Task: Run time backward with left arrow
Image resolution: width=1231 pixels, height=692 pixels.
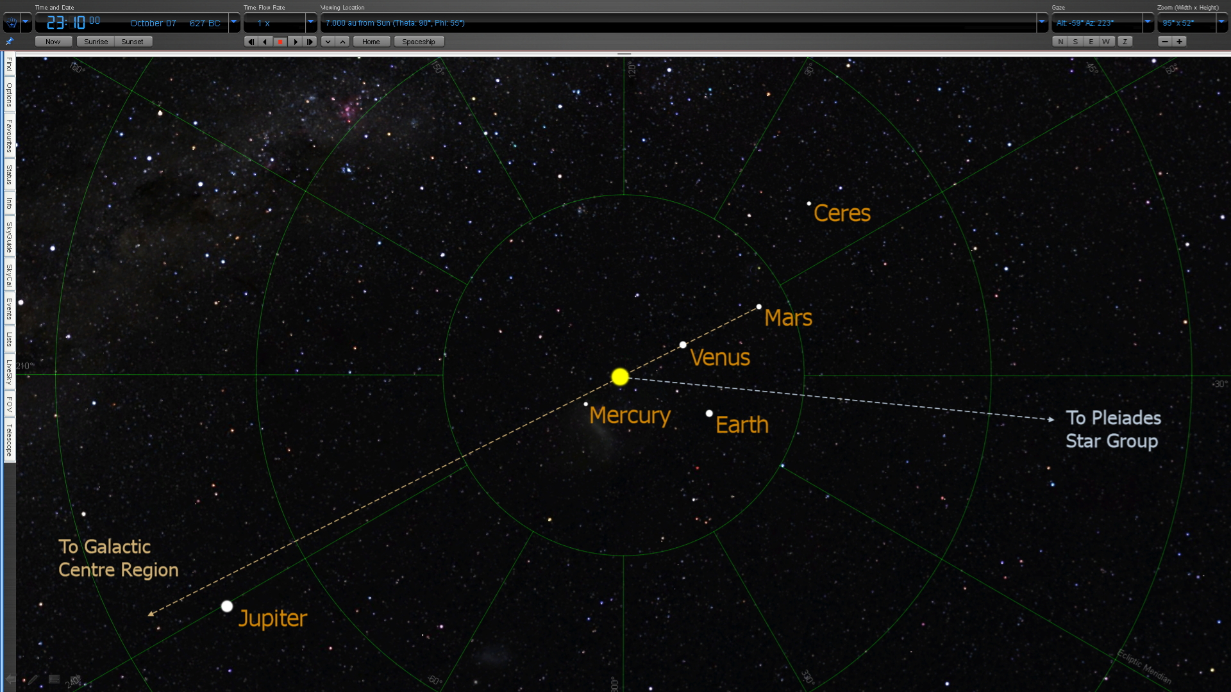Action: point(265,42)
